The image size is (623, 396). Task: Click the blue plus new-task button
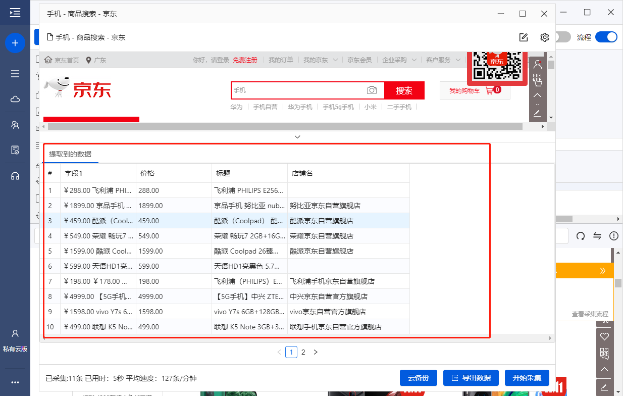(15, 43)
